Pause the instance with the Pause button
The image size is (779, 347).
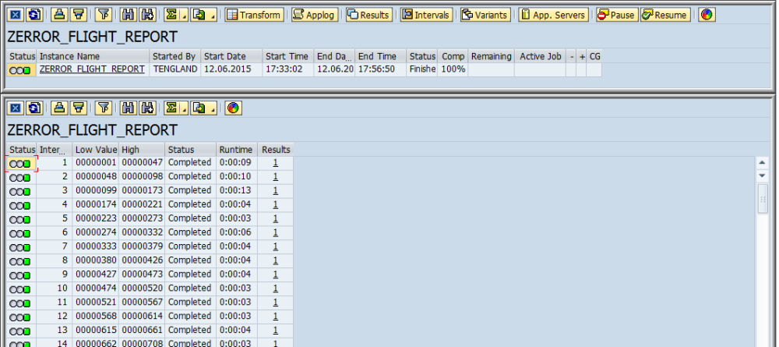point(617,15)
